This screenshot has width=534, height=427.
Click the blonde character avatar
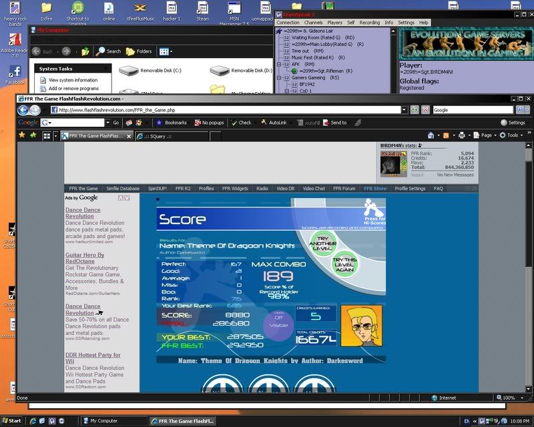point(361,326)
